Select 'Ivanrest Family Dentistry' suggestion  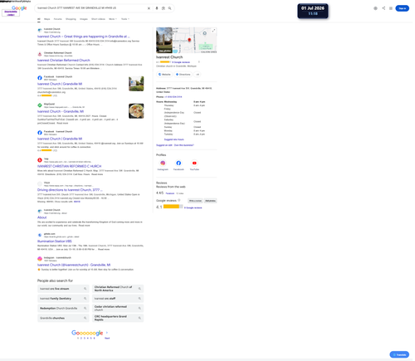coord(63,299)
